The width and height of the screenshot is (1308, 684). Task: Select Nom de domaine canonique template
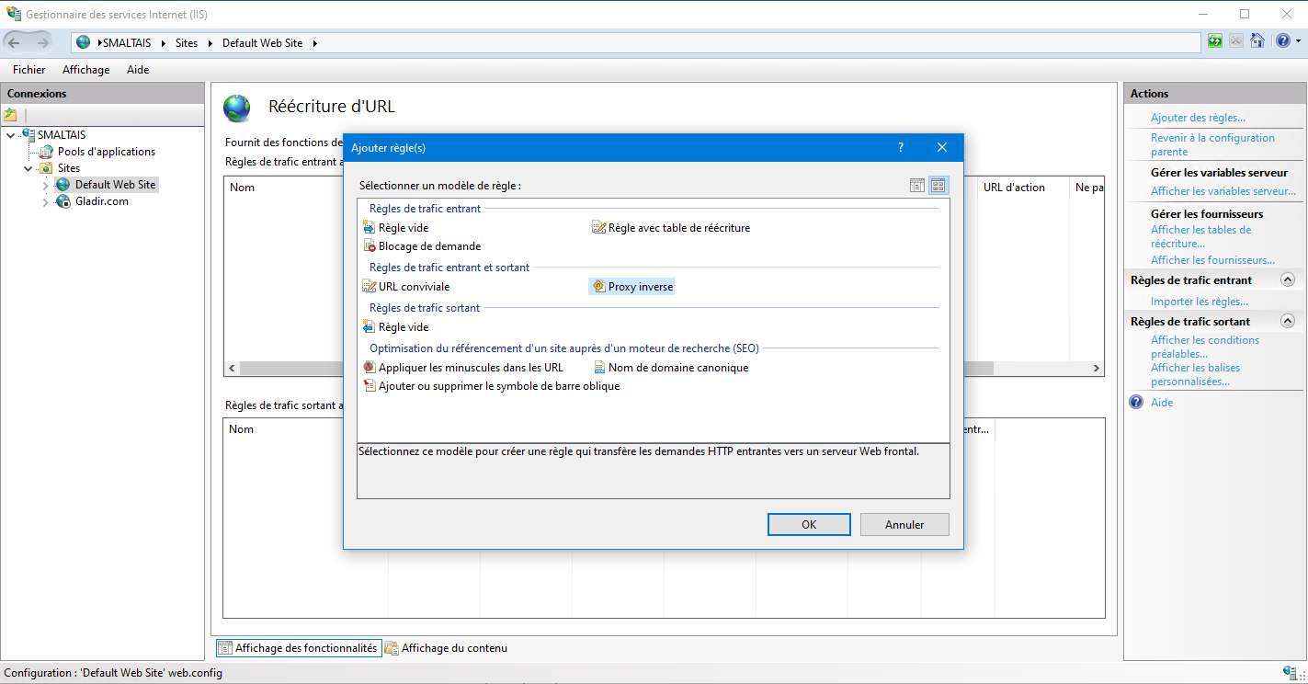pos(677,368)
